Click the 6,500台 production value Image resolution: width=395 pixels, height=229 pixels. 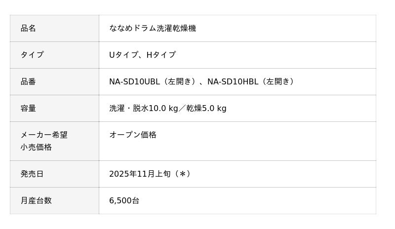[124, 201]
